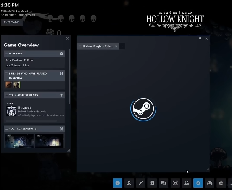Click the Playtime section drag handle icon
The height and width of the screenshot is (190, 232).
tap(6, 54)
